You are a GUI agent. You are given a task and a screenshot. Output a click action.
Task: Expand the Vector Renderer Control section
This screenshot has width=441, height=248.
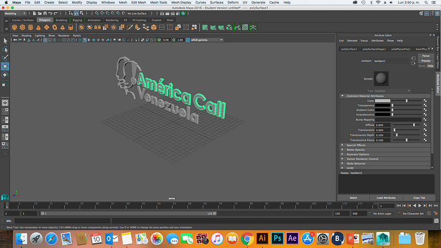342,159
